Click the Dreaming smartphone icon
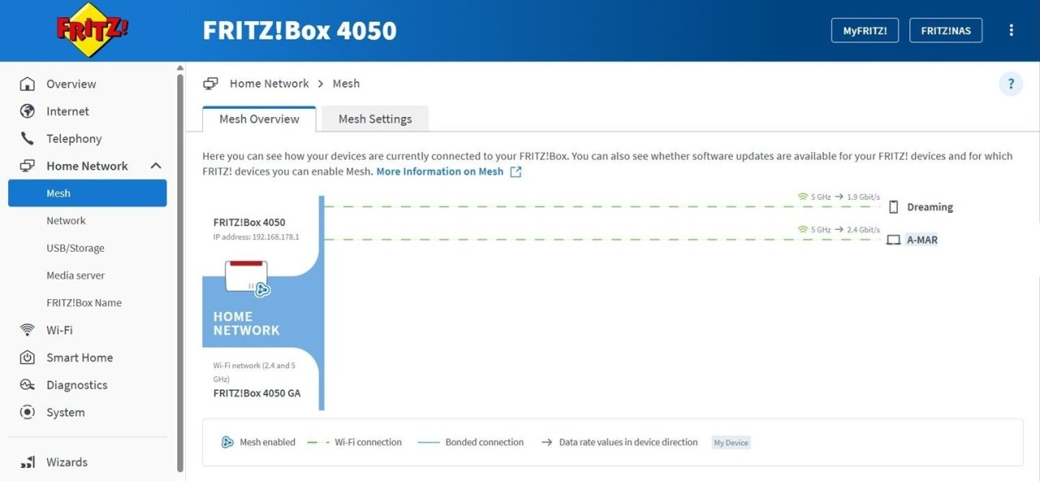The width and height of the screenshot is (1040, 481). click(894, 207)
